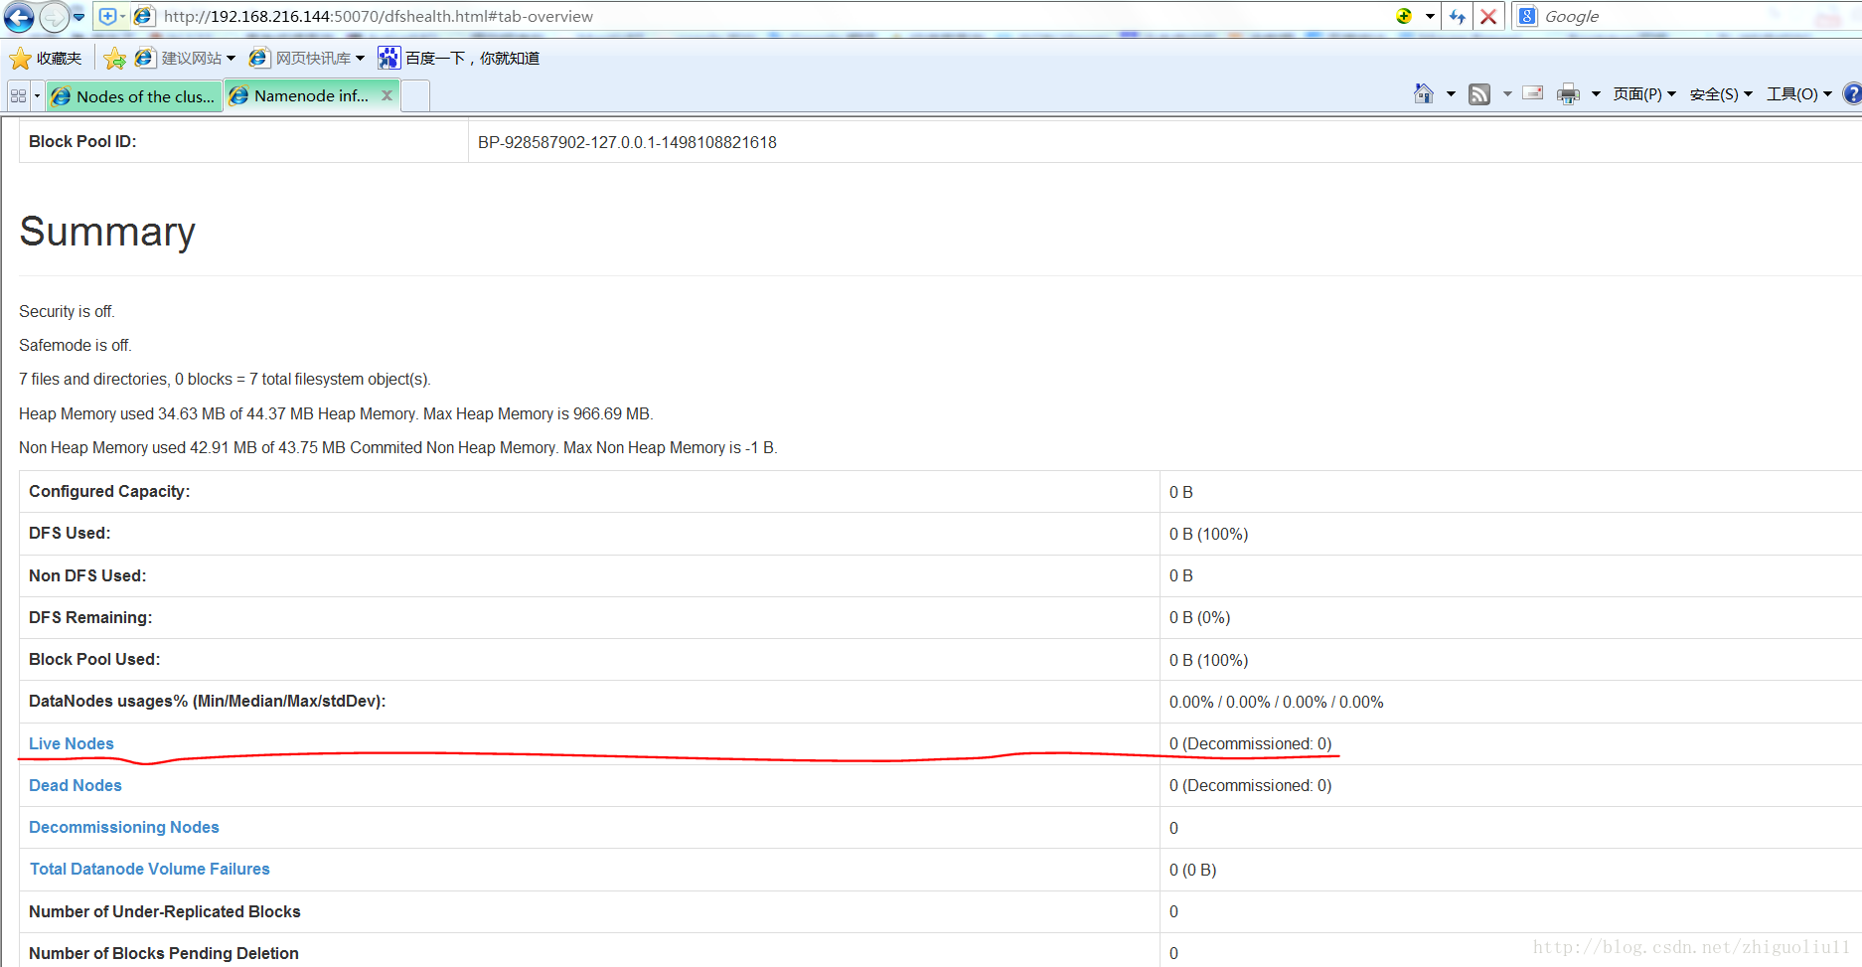Expand the Home button dropdown arrow
This screenshot has width=1862, height=967.
[1451, 94]
